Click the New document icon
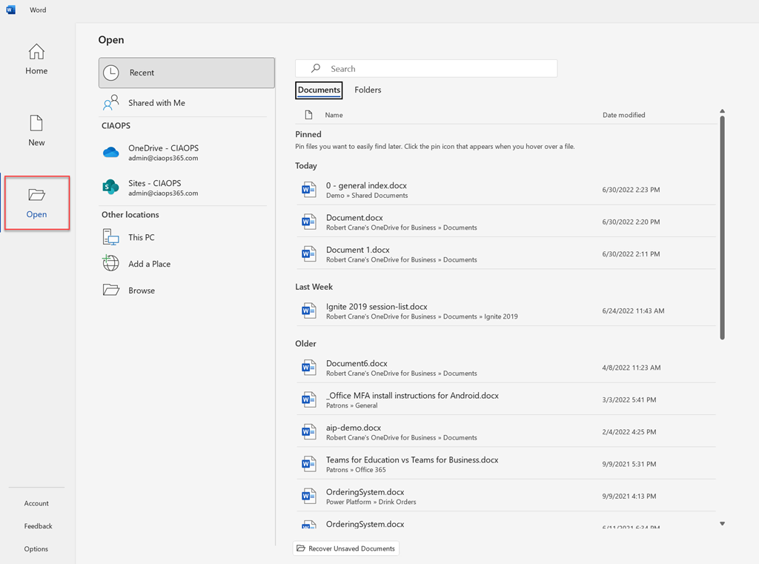 tap(36, 124)
